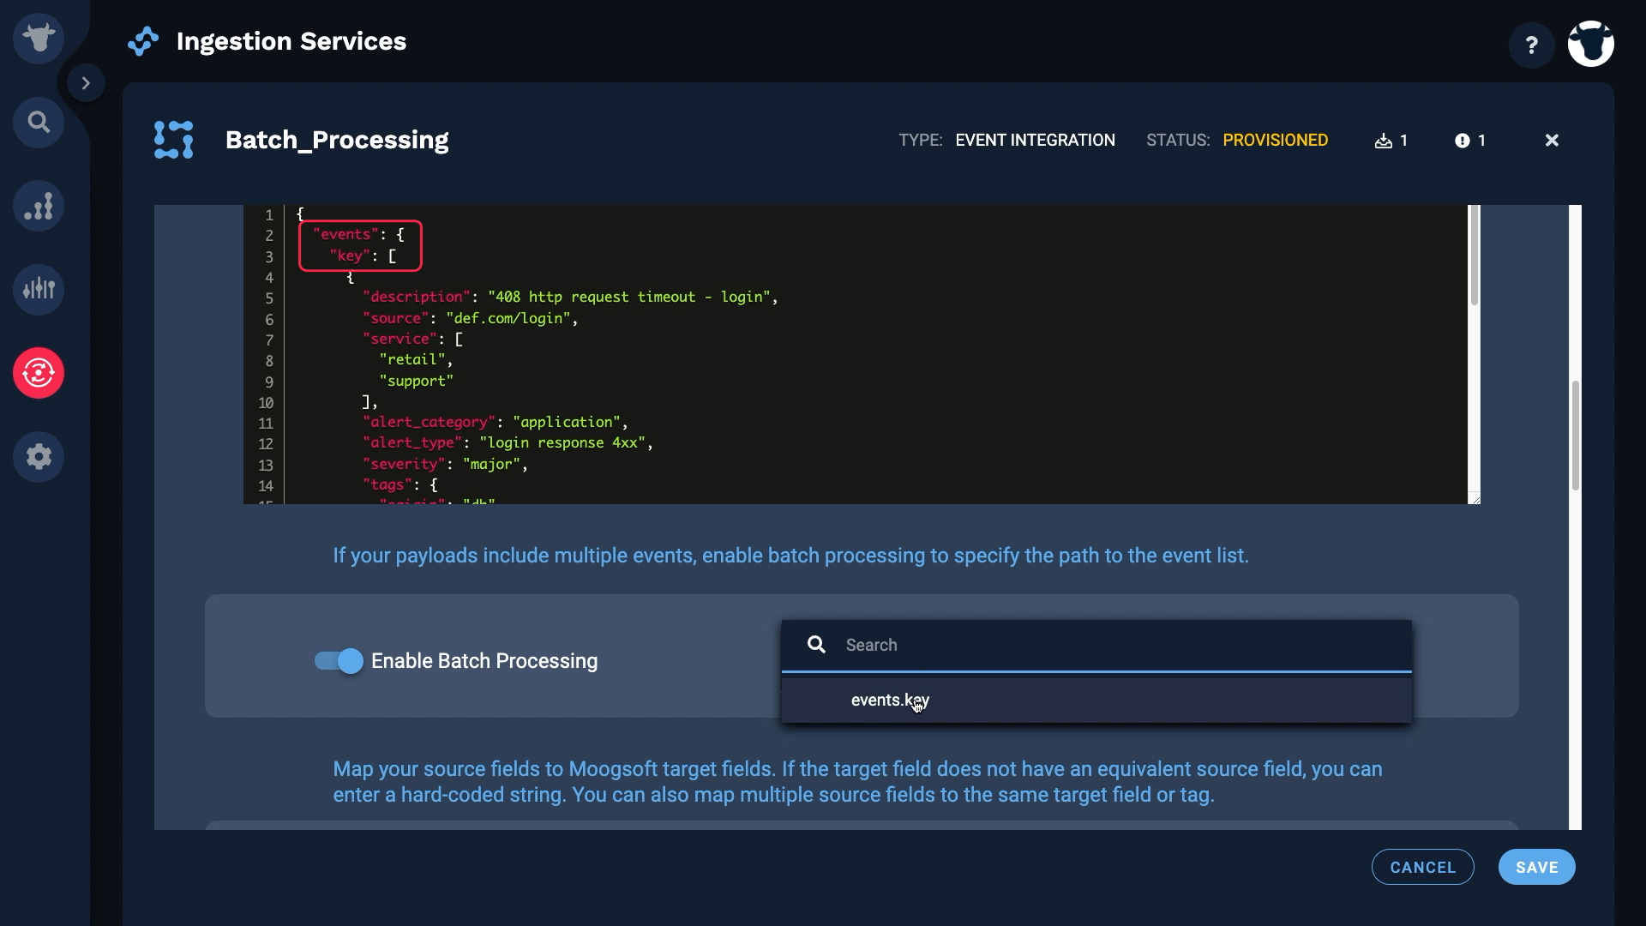
Task: Click the code editor resize handle
Action: pos(1475,498)
